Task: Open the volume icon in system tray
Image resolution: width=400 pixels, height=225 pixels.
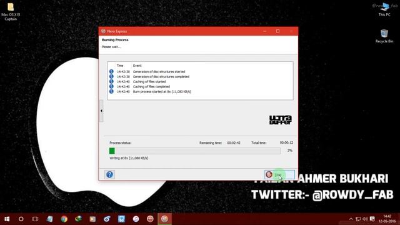Action: [365, 219]
